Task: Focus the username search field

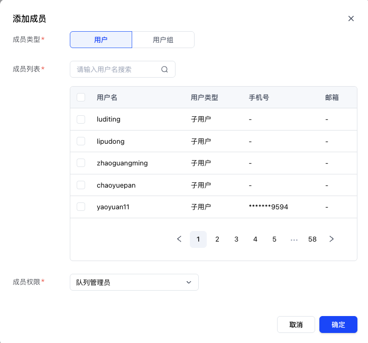Action: (123, 69)
